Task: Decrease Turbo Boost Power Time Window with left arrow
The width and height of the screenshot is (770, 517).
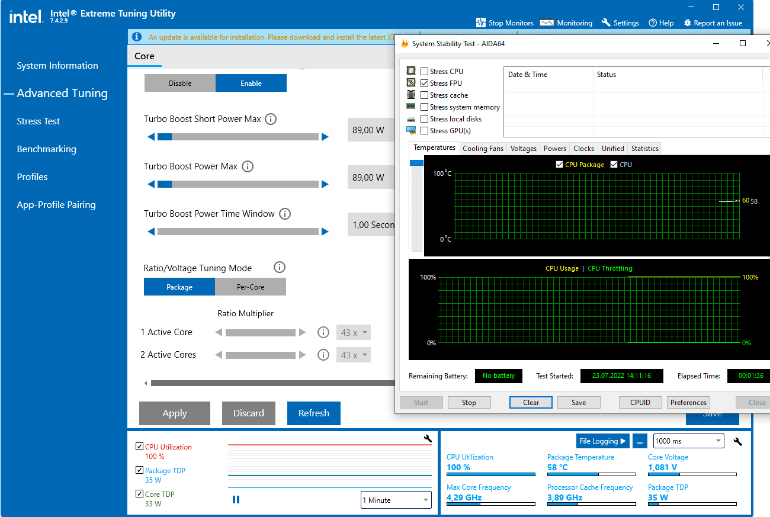Action: tap(151, 232)
